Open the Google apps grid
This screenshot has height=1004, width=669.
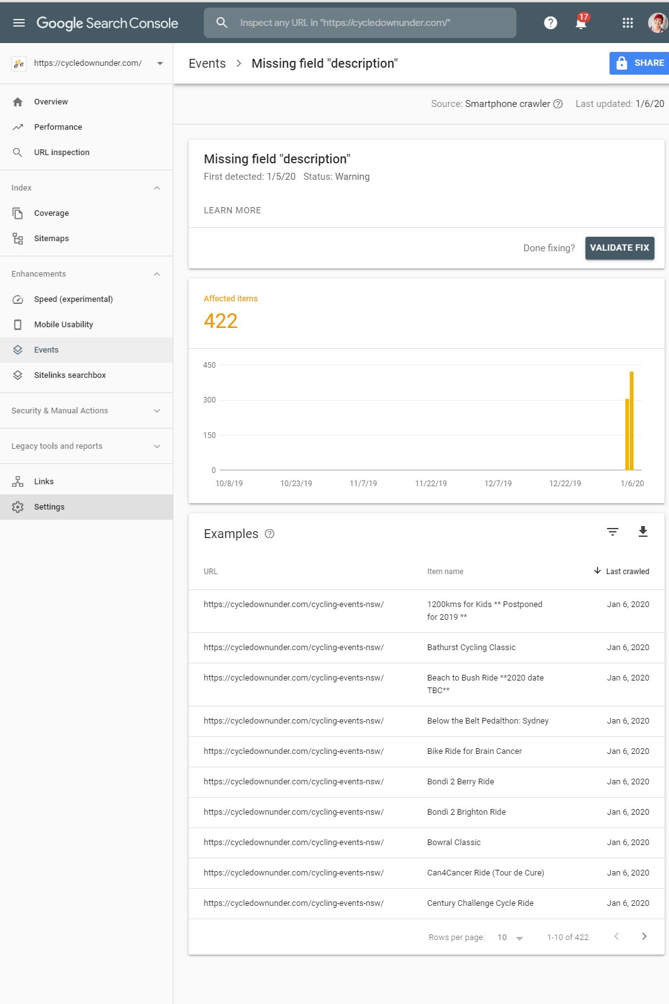tap(627, 23)
